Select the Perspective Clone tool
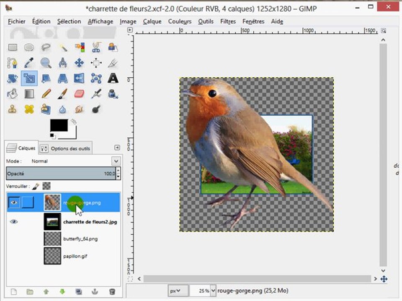The height and width of the screenshot is (301, 402). 46,109
